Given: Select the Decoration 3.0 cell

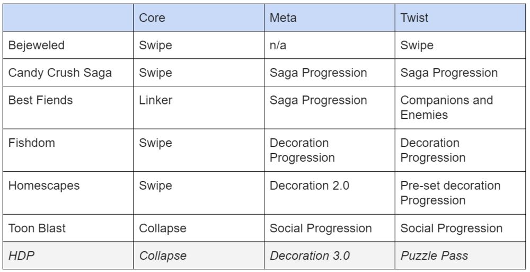Looking at the screenshot, I should [330, 256].
